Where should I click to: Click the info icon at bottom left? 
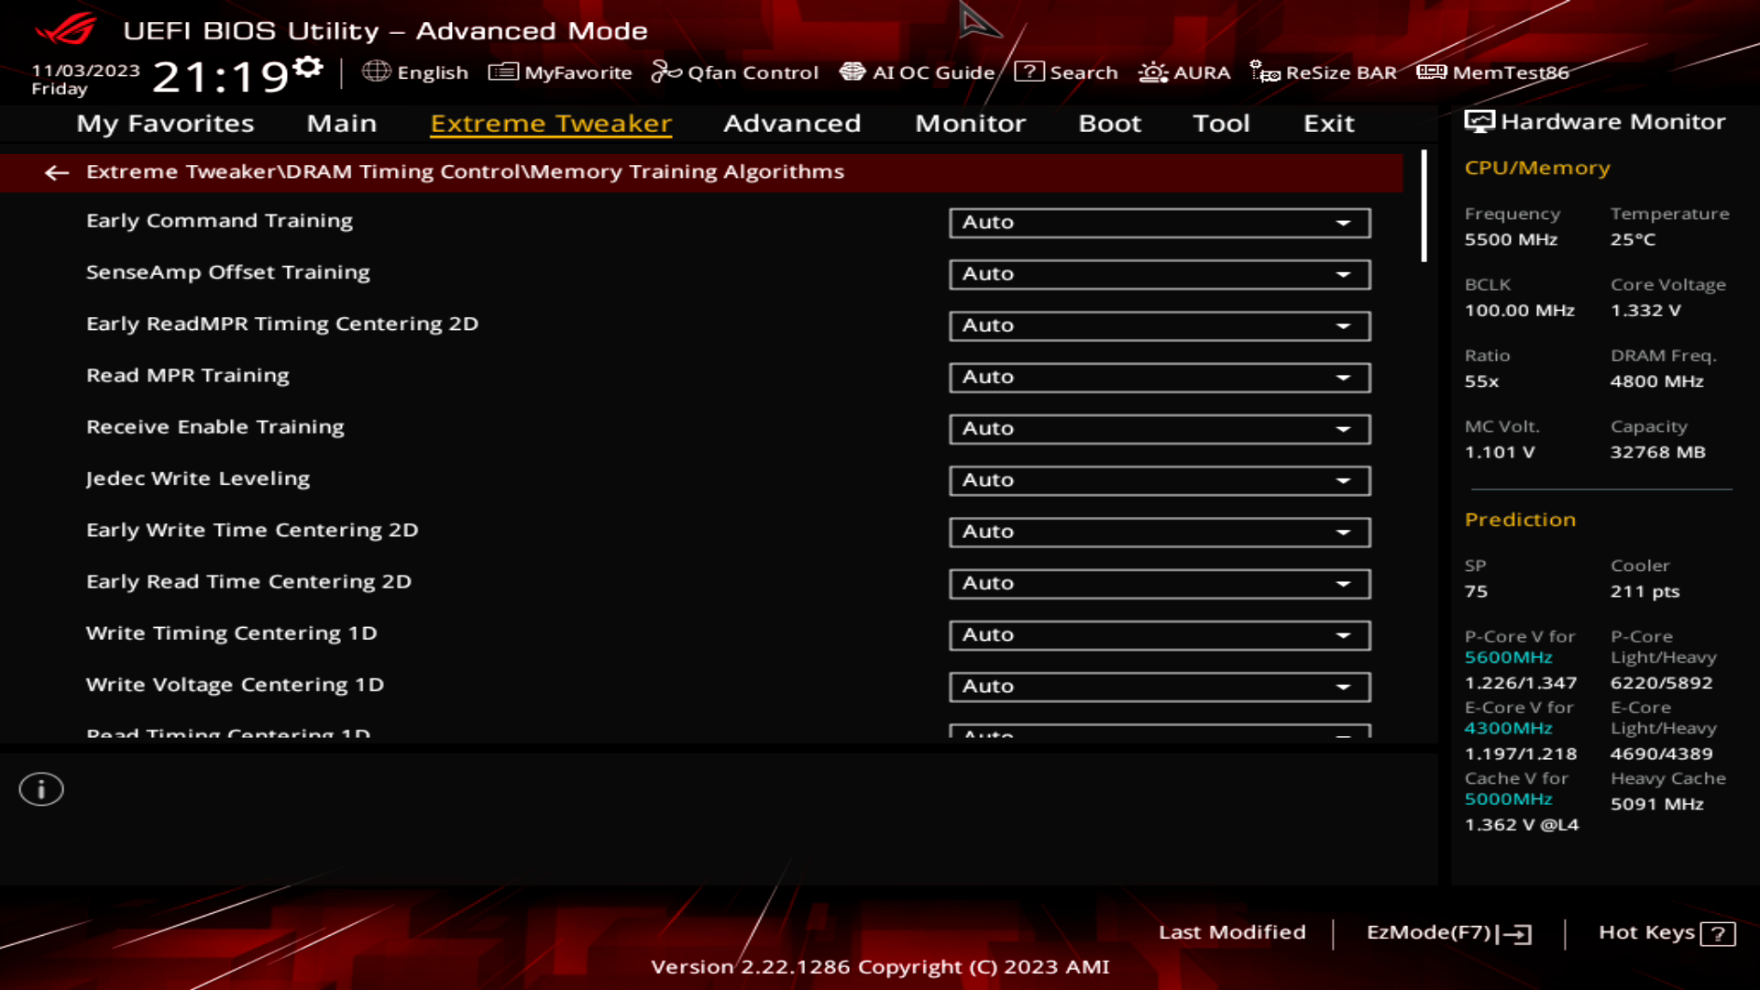point(40,788)
